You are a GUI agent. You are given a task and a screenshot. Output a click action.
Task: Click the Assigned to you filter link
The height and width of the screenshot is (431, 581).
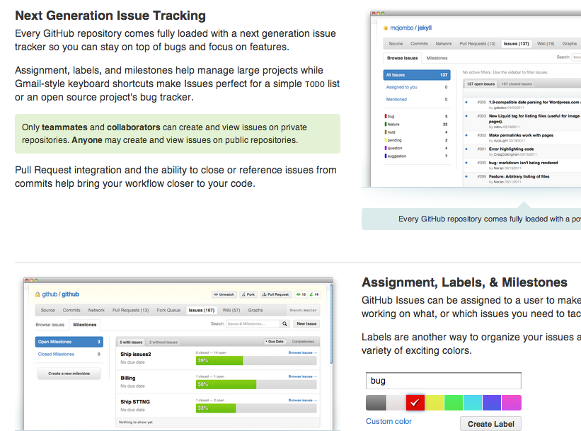point(402,87)
